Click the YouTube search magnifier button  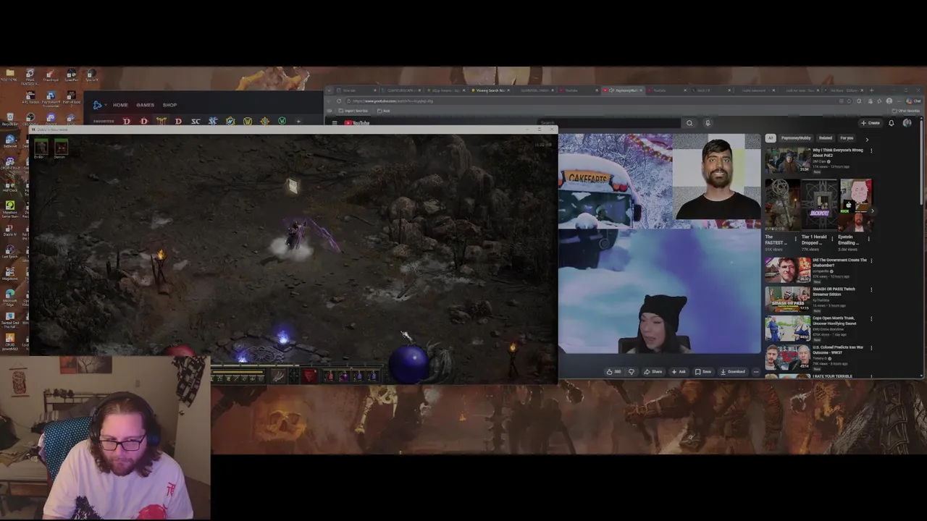click(689, 123)
